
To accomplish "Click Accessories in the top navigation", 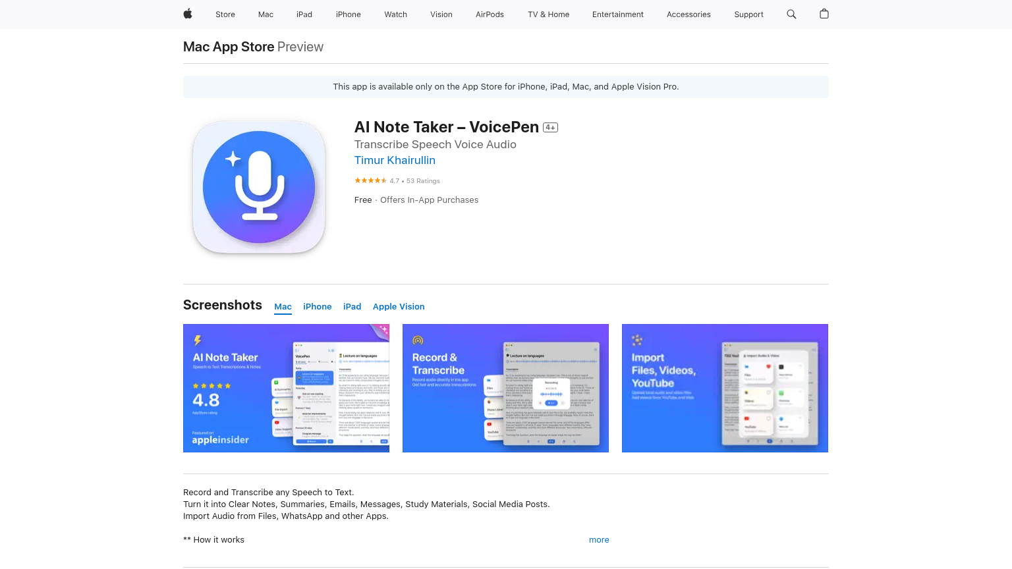I will 689,14.
